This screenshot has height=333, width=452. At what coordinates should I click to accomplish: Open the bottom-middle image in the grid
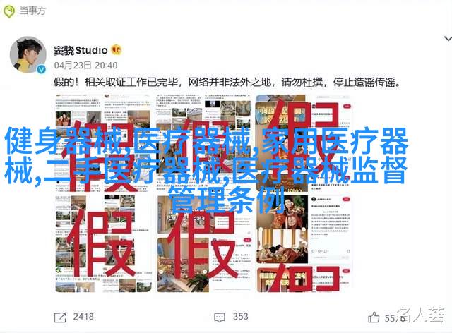pyautogui.click(x=204, y=243)
